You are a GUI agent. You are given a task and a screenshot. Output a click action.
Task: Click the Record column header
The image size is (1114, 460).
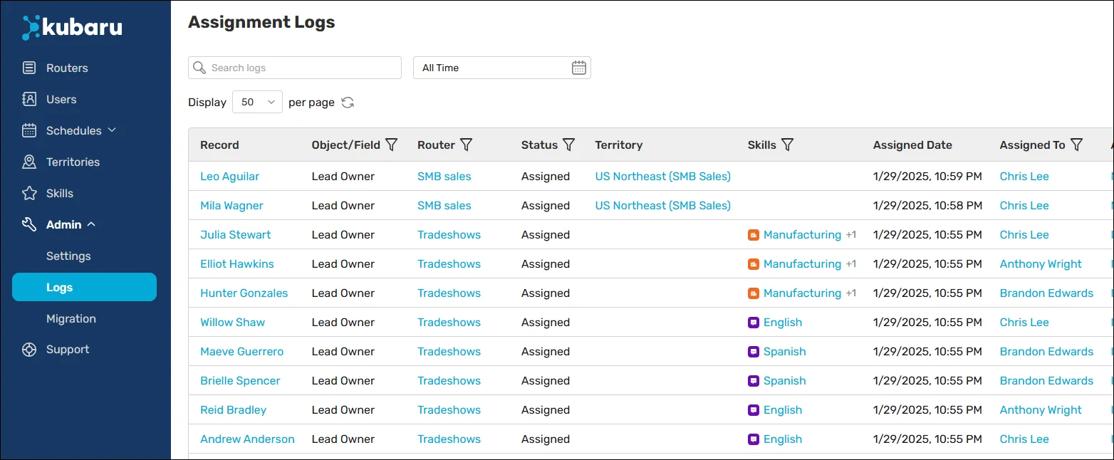(219, 145)
